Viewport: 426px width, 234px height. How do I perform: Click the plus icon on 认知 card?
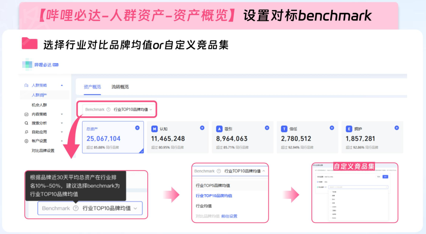(202, 128)
